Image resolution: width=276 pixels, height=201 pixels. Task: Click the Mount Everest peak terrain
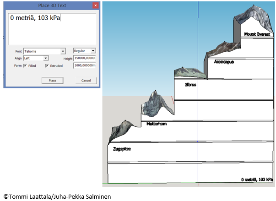click(x=254, y=18)
